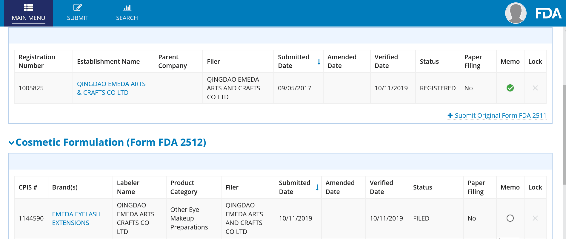
Task: Open the Main Menu list icon
Action: (28, 7)
